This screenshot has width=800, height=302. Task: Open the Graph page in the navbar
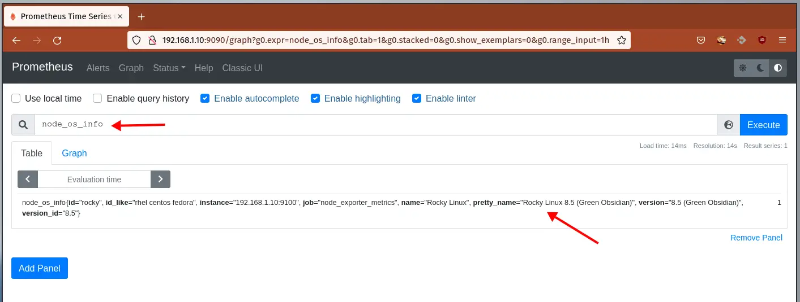tap(131, 68)
